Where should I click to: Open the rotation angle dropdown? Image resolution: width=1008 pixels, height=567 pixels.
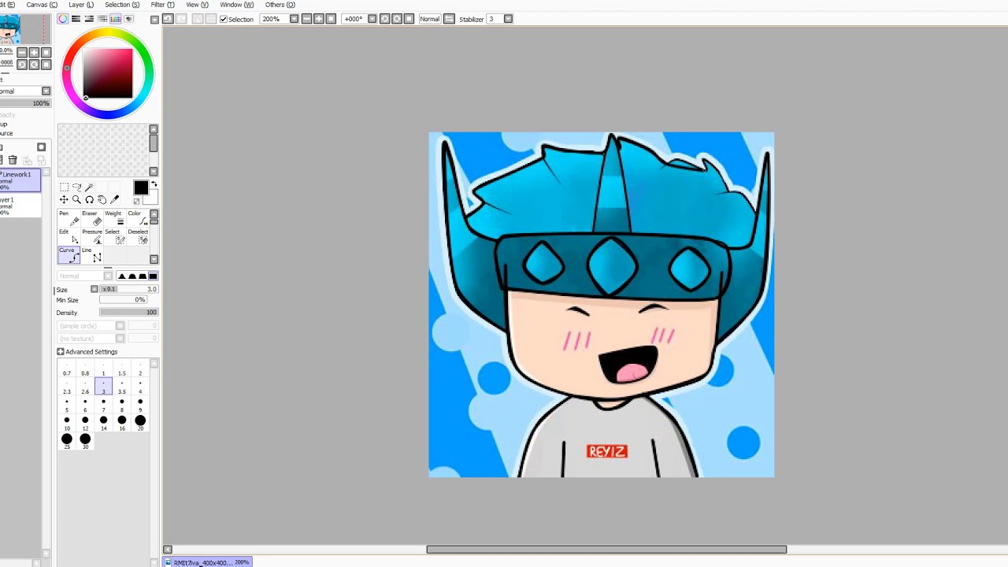click(372, 19)
